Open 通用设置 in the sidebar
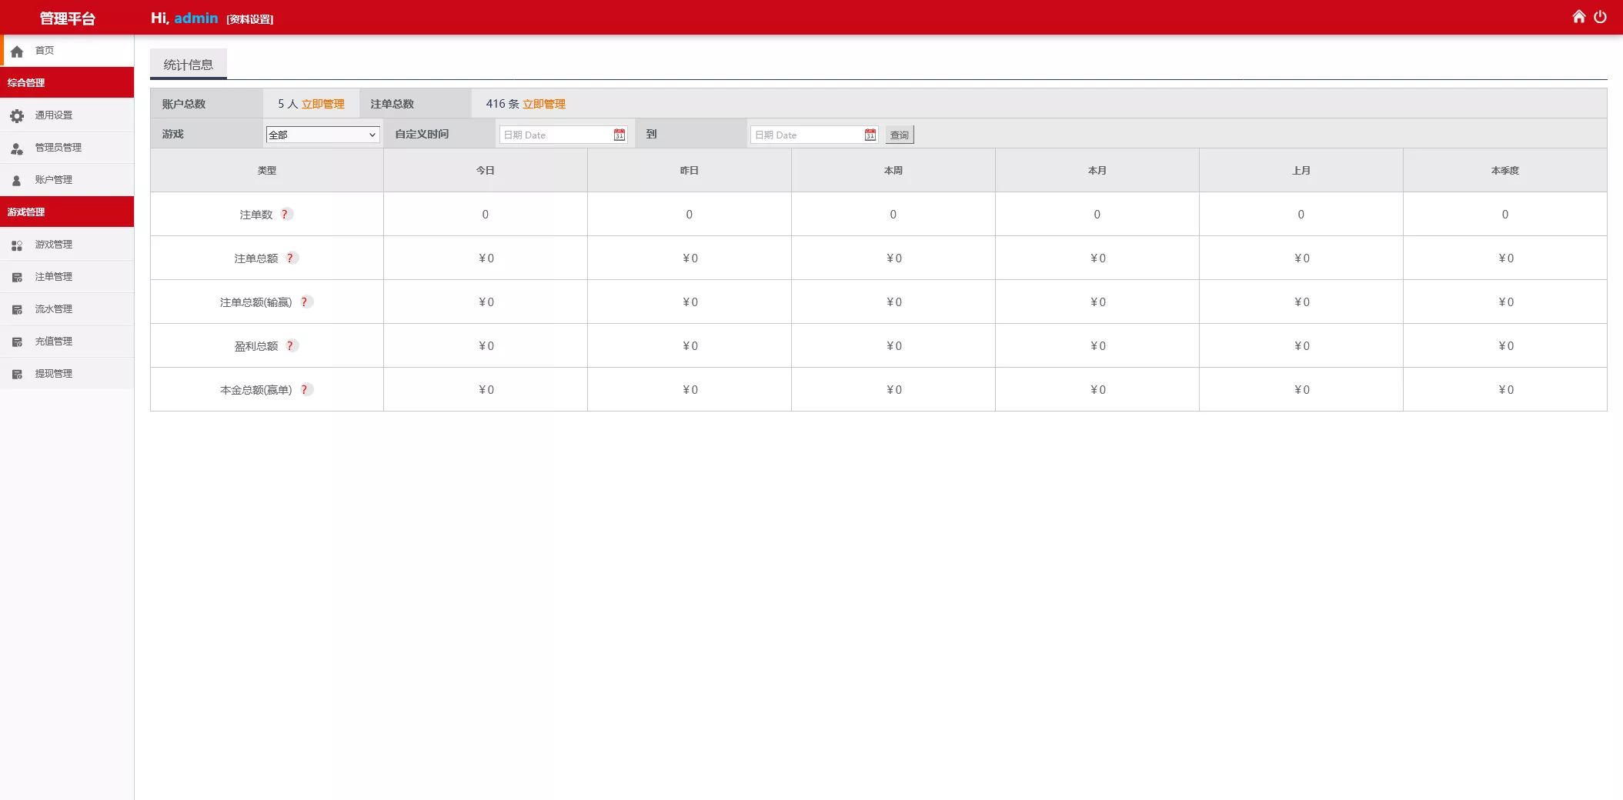 click(67, 115)
